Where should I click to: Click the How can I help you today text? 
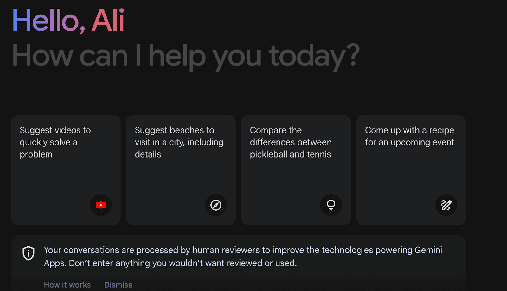point(185,56)
